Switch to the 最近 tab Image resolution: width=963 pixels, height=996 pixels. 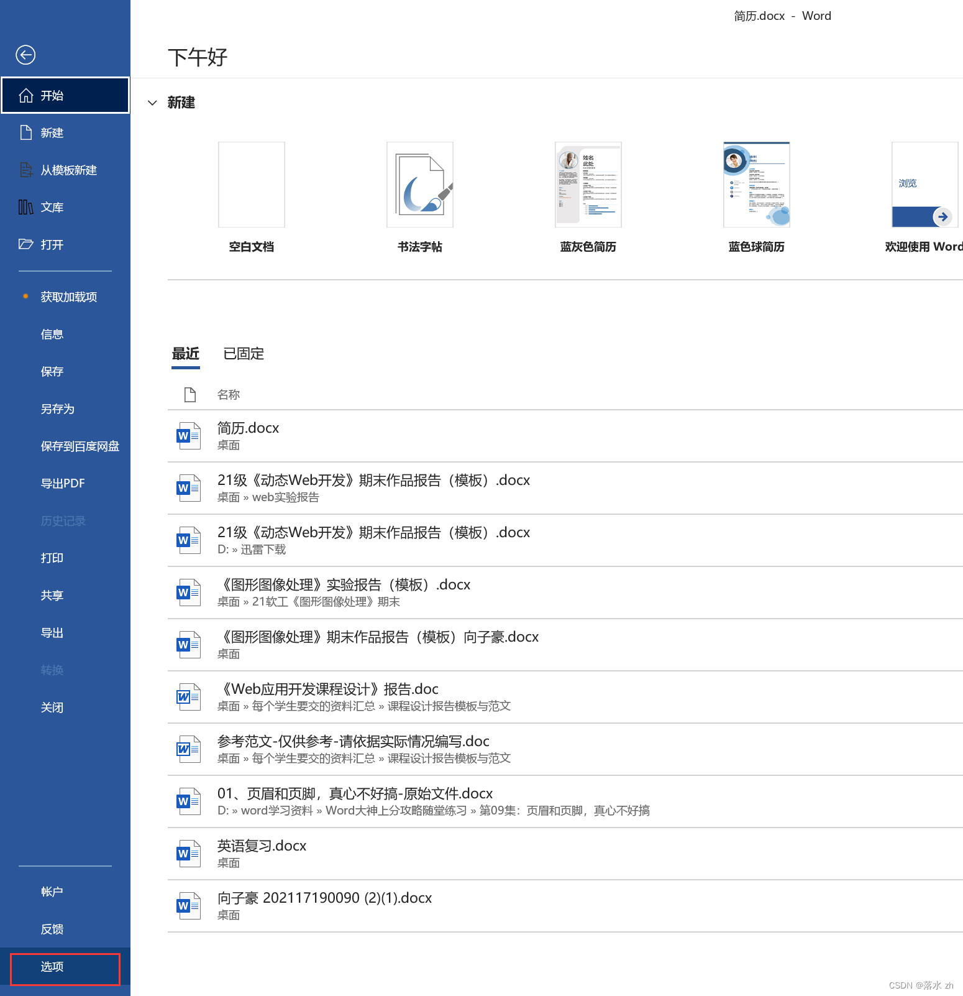pyautogui.click(x=186, y=354)
